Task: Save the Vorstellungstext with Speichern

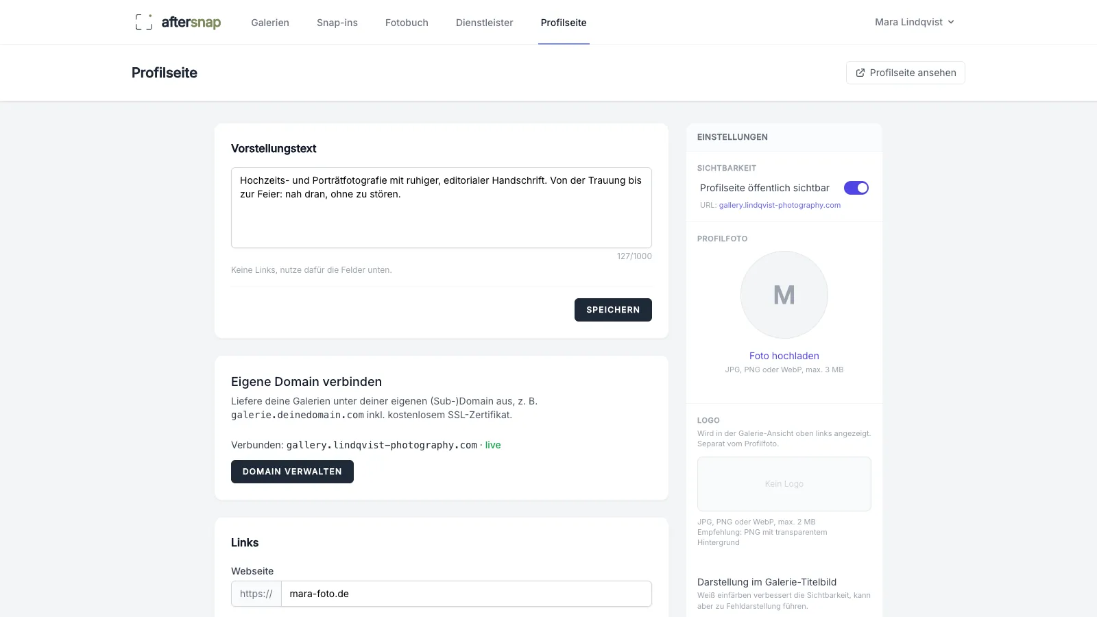Action: tap(613, 310)
